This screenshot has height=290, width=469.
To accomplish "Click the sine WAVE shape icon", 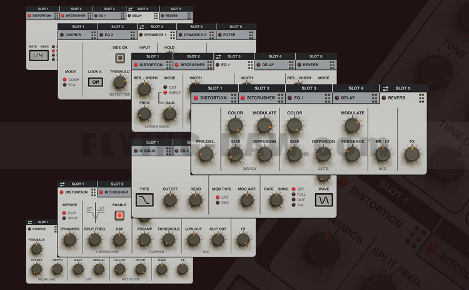I will click(324, 200).
